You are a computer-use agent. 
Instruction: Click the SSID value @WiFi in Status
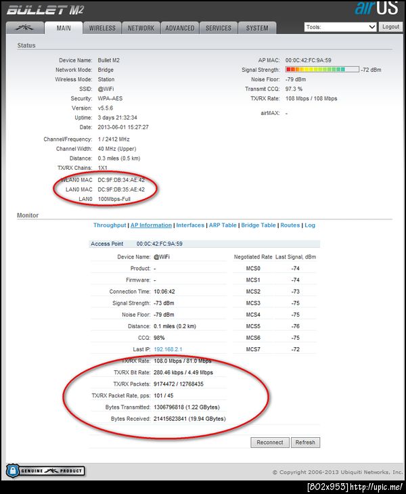(106, 89)
